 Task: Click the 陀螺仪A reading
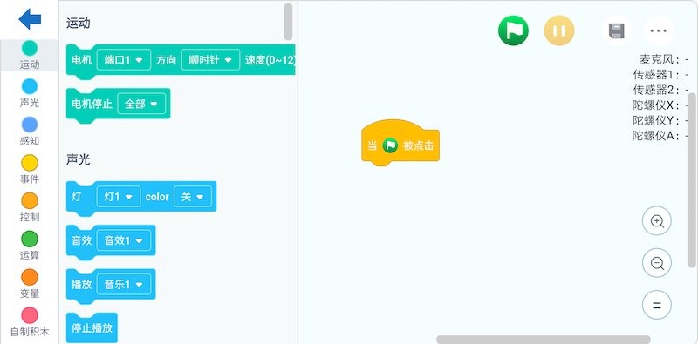click(661, 136)
